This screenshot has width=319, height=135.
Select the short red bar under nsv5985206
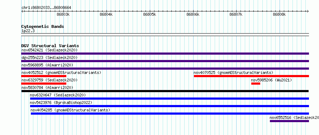(x=256, y=84)
